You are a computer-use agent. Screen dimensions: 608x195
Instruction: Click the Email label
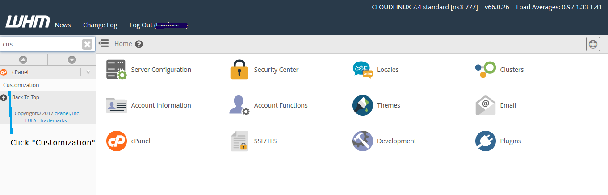[x=508, y=105]
